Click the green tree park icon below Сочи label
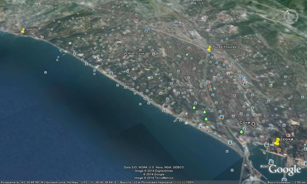 (x=241, y=132)
